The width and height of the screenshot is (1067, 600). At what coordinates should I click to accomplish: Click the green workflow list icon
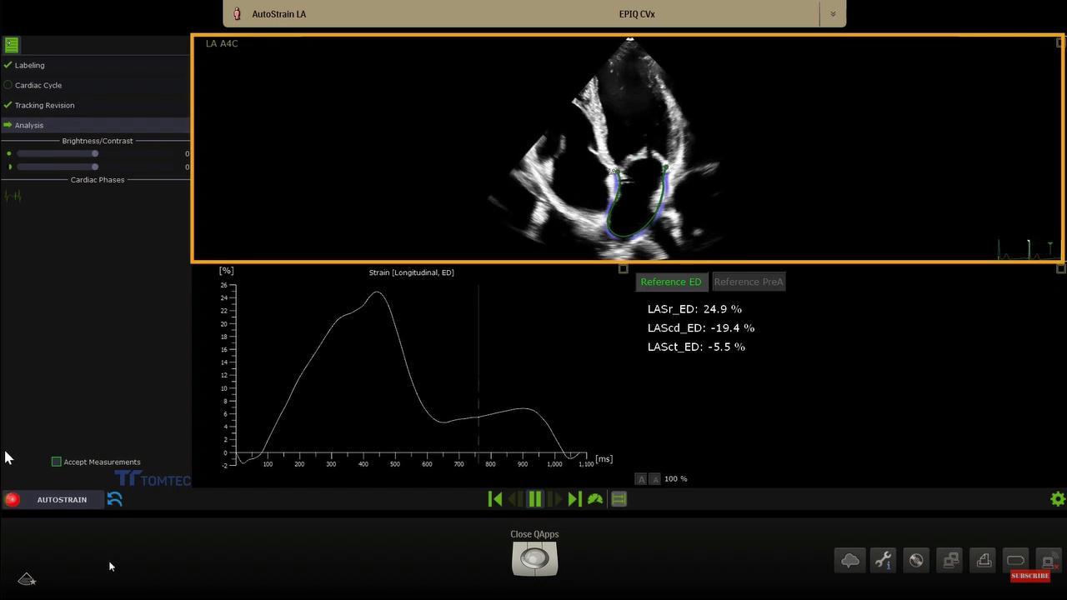click(x=12, y=45)
